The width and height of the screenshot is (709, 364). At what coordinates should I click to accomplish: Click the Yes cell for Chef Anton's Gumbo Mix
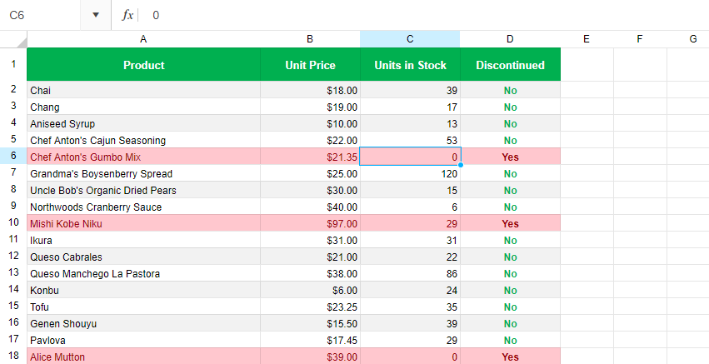(510, 157)
